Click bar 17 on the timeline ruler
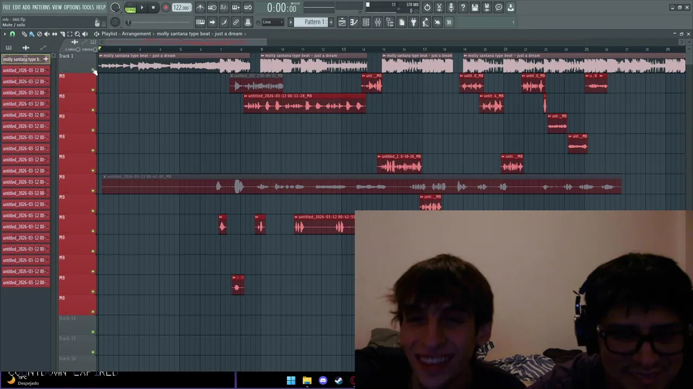This screenshot has height=389, width=693. [424, 49]
